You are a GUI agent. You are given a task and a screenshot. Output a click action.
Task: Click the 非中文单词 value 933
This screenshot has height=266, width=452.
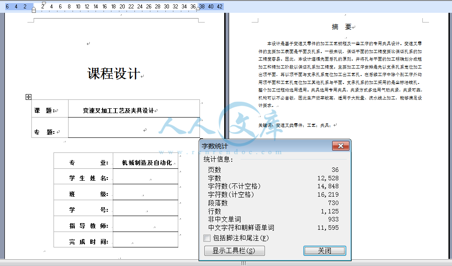pos(333,219)
